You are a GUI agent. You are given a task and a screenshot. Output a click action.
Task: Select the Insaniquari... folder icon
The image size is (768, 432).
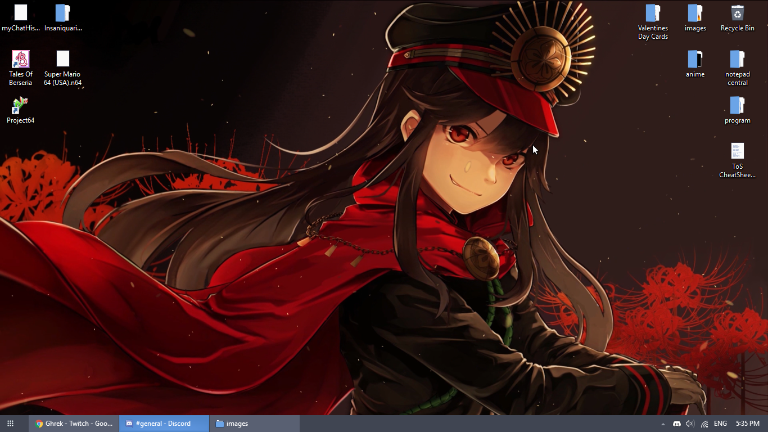[x=63, y=18]
